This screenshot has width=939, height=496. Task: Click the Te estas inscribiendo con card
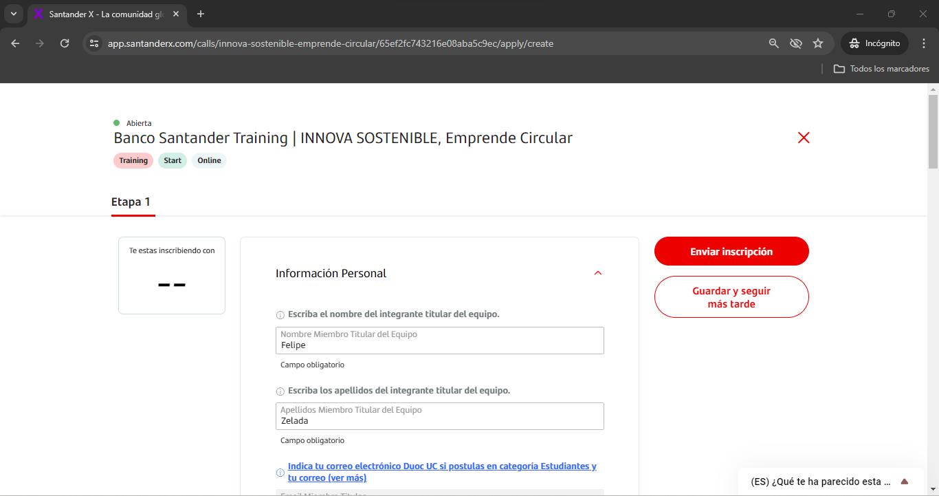coord(172,276)
